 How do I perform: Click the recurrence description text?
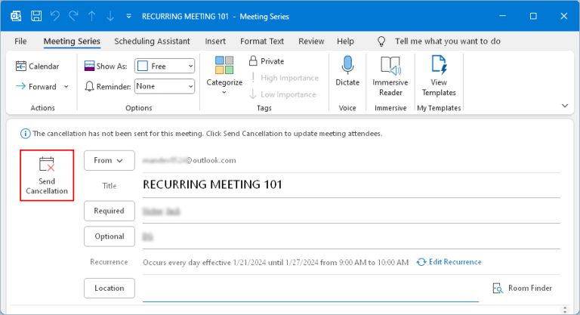[x=276, y=262]
